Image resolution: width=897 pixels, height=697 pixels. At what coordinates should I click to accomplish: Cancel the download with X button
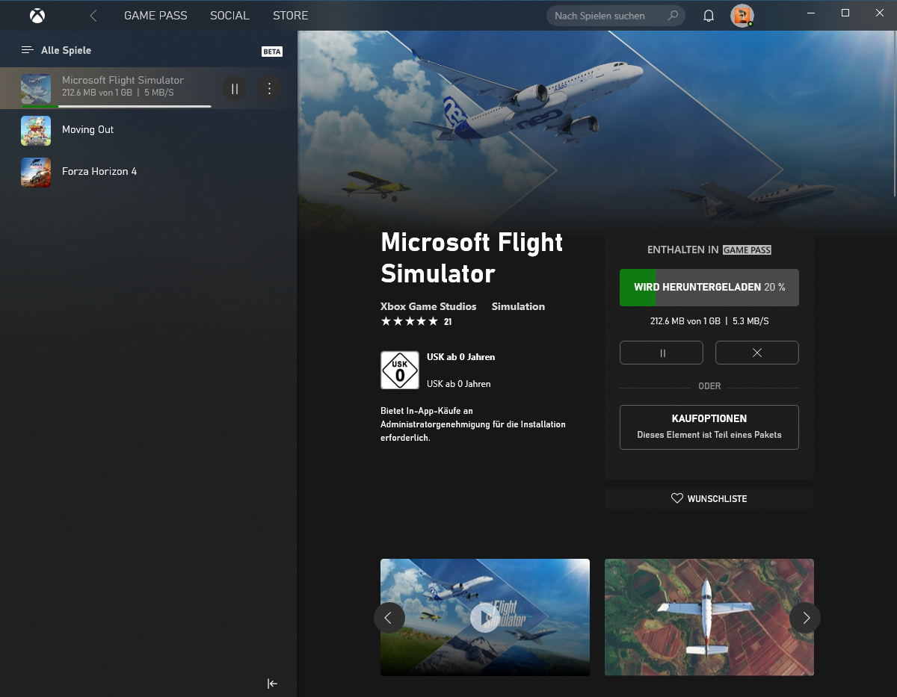(757, 353)
